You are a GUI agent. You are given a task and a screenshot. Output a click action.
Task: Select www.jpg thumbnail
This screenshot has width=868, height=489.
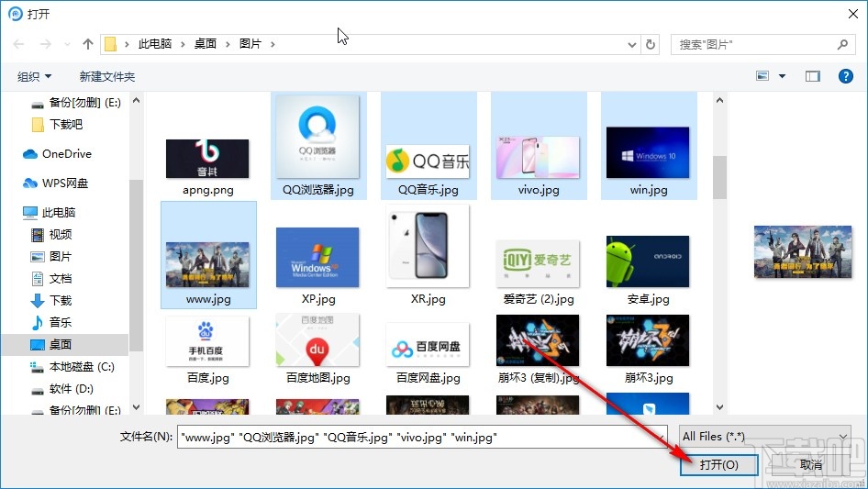pos(207,265)
